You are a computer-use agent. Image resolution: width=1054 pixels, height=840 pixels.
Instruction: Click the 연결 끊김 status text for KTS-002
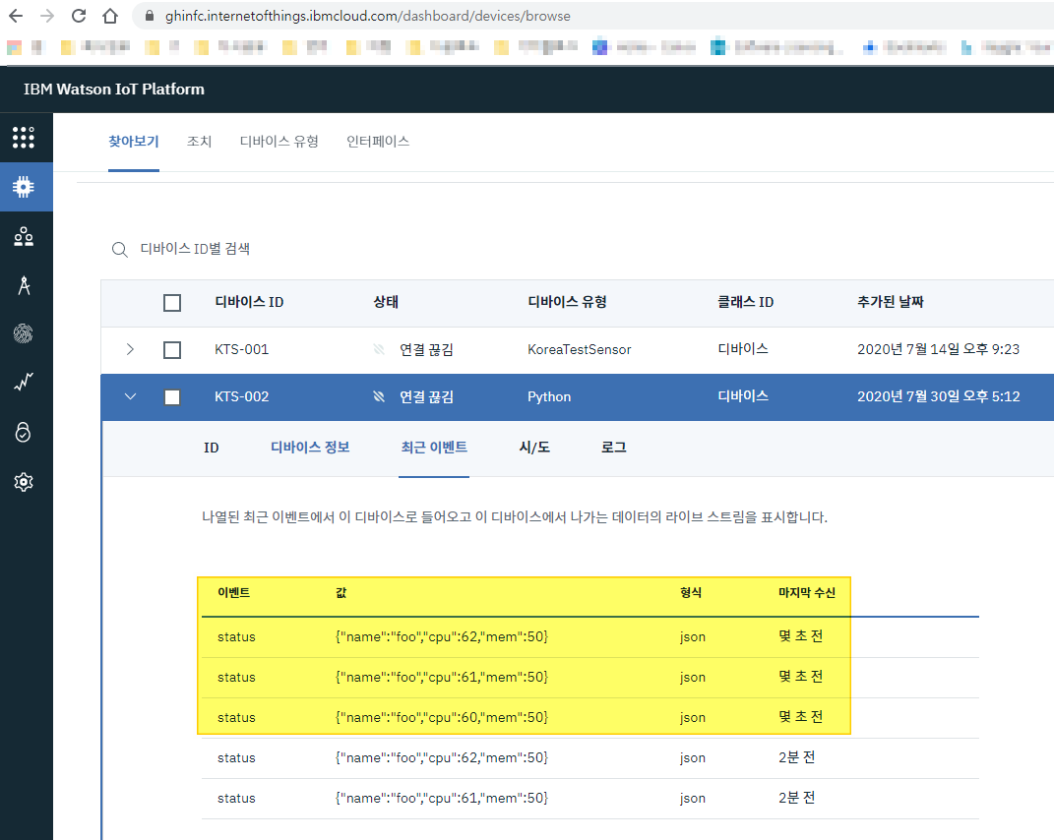426,396
